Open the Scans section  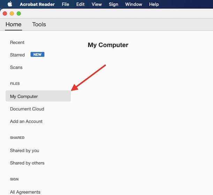[16, 67]
